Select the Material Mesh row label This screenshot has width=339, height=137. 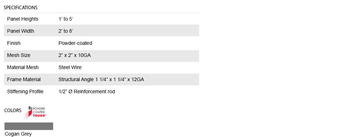coord(23,67)
